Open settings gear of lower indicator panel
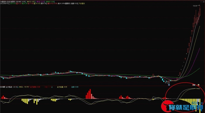This screenshot has width=205, height=113. 1,87
